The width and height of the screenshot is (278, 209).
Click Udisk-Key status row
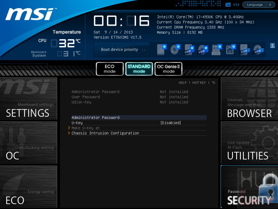click(x=130, y=102)
